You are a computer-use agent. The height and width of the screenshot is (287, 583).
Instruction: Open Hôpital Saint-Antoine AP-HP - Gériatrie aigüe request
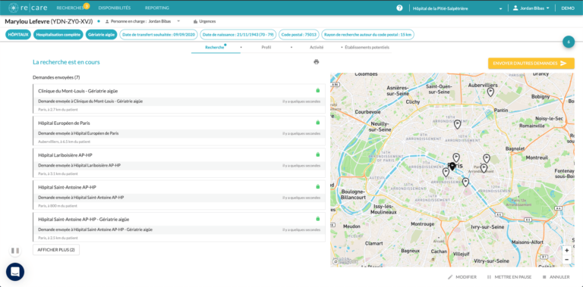[x=179, y=227]
